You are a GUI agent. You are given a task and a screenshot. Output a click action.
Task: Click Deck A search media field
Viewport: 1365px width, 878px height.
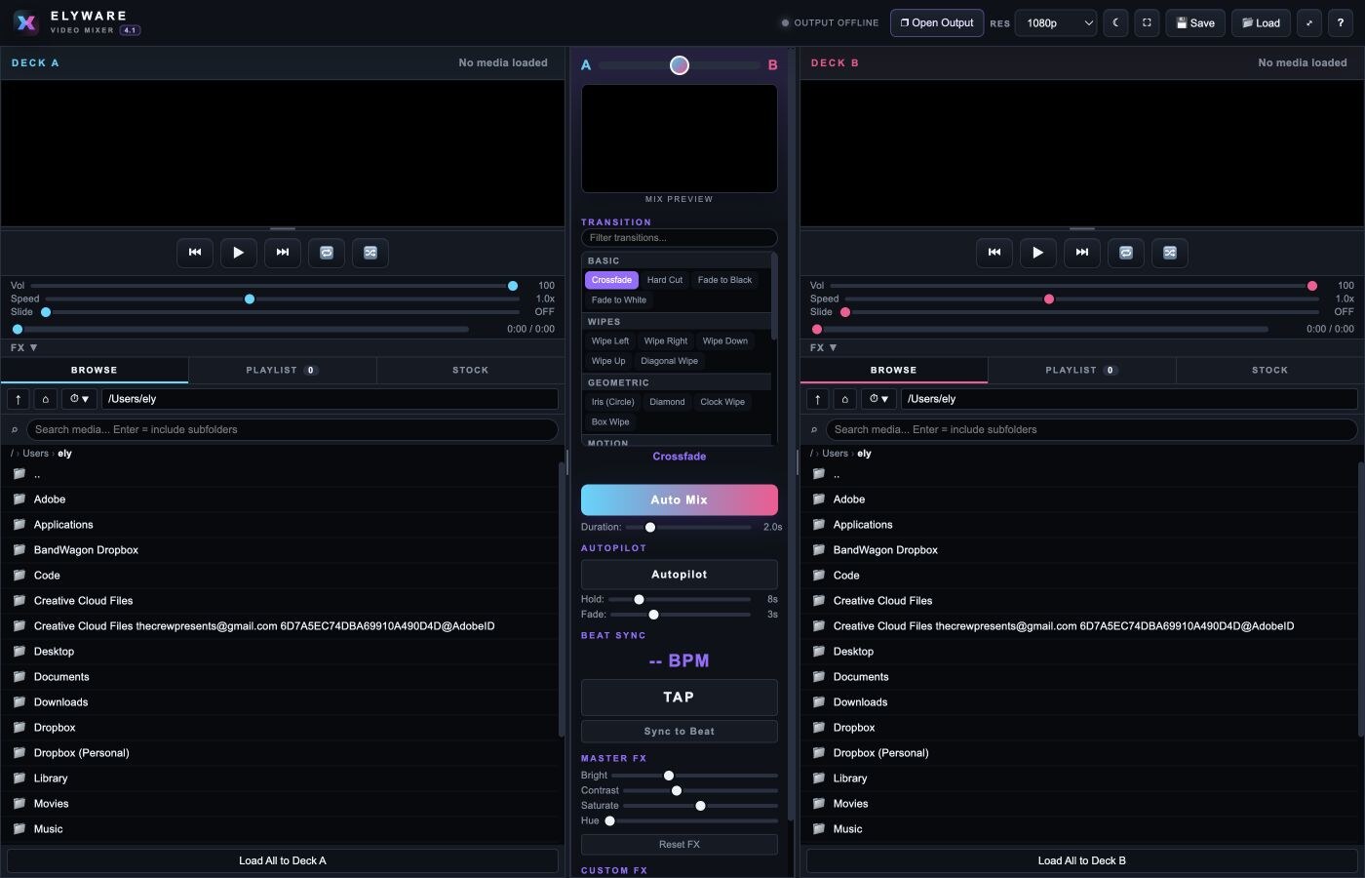(x=292, y=429)
